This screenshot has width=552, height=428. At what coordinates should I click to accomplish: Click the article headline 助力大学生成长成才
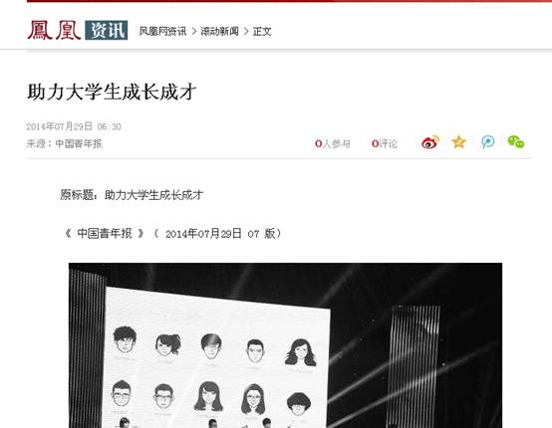[112, 93]
